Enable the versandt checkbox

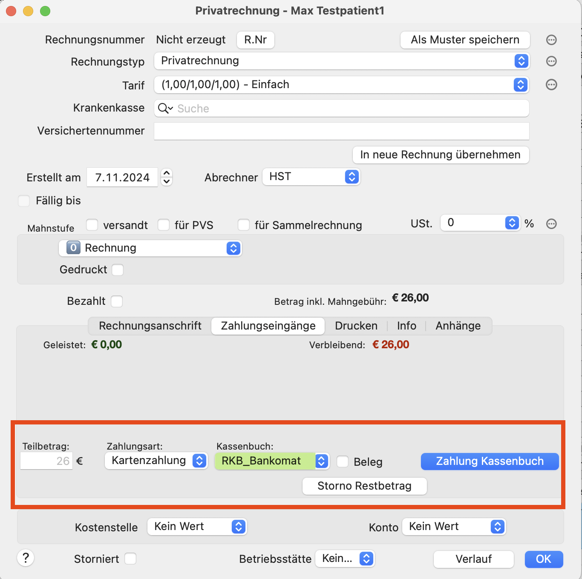(92, 225)
